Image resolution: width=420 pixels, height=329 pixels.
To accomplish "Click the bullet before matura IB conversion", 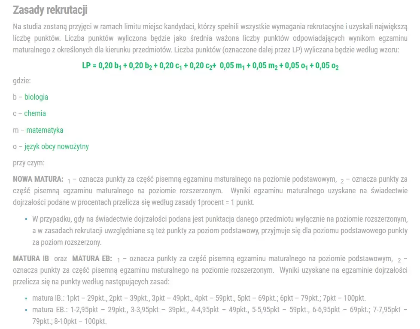I will coord(26,298).
